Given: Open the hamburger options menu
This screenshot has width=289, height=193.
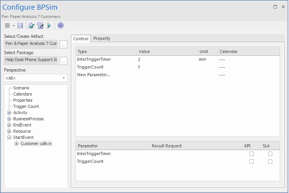Looking at the screenshot, I should coord(7,26).
